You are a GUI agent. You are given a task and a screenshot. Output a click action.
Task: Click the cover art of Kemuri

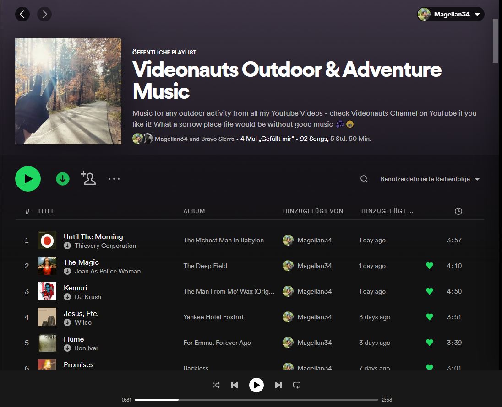(47, 291)
